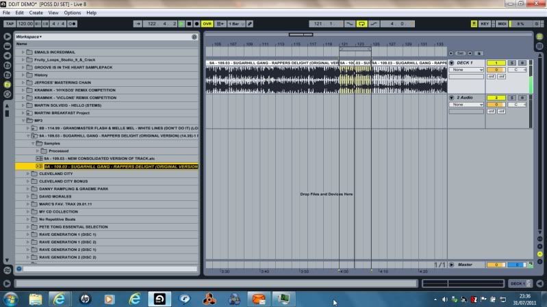Click the KEY map mode button
The width and height of the screenshot is (547, 307).
click(x=485, y=23)
